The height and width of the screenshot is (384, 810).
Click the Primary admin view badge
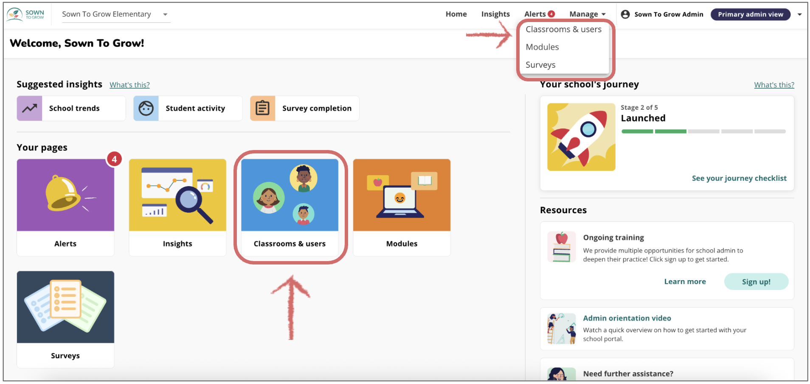point(750,14)
